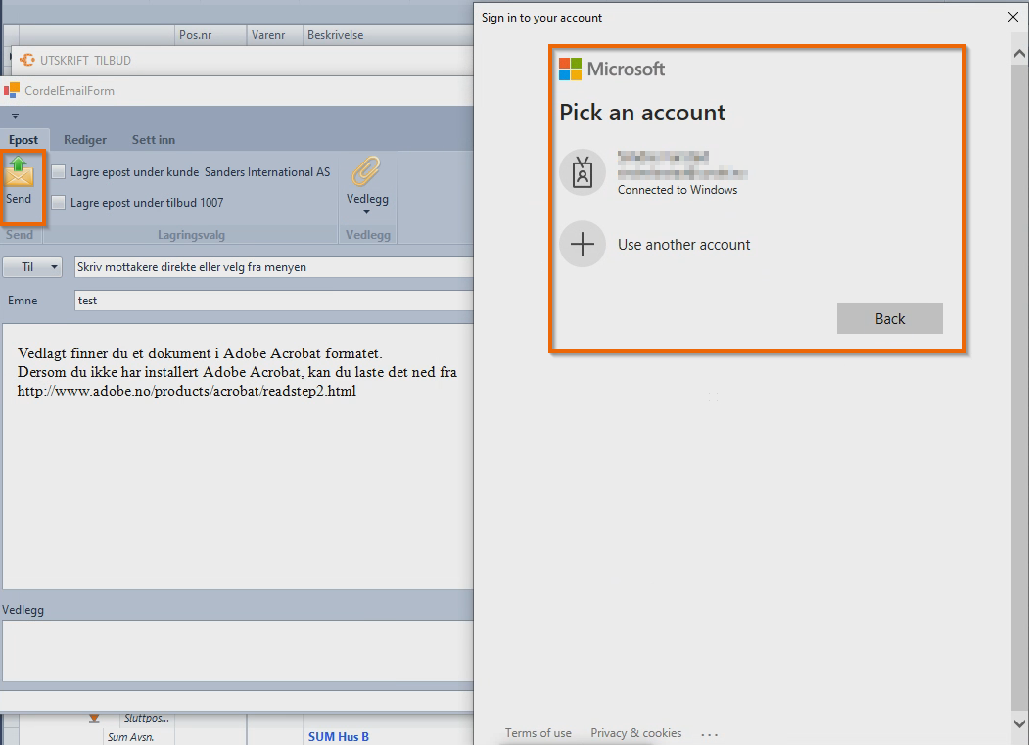This screenshot has height=745, width=1029.
Task: Click the Emne subject field containing test
Action: 274,301
